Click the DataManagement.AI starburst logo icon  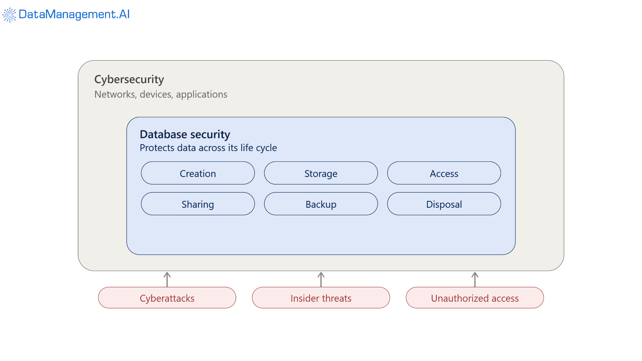click(9, 15)
